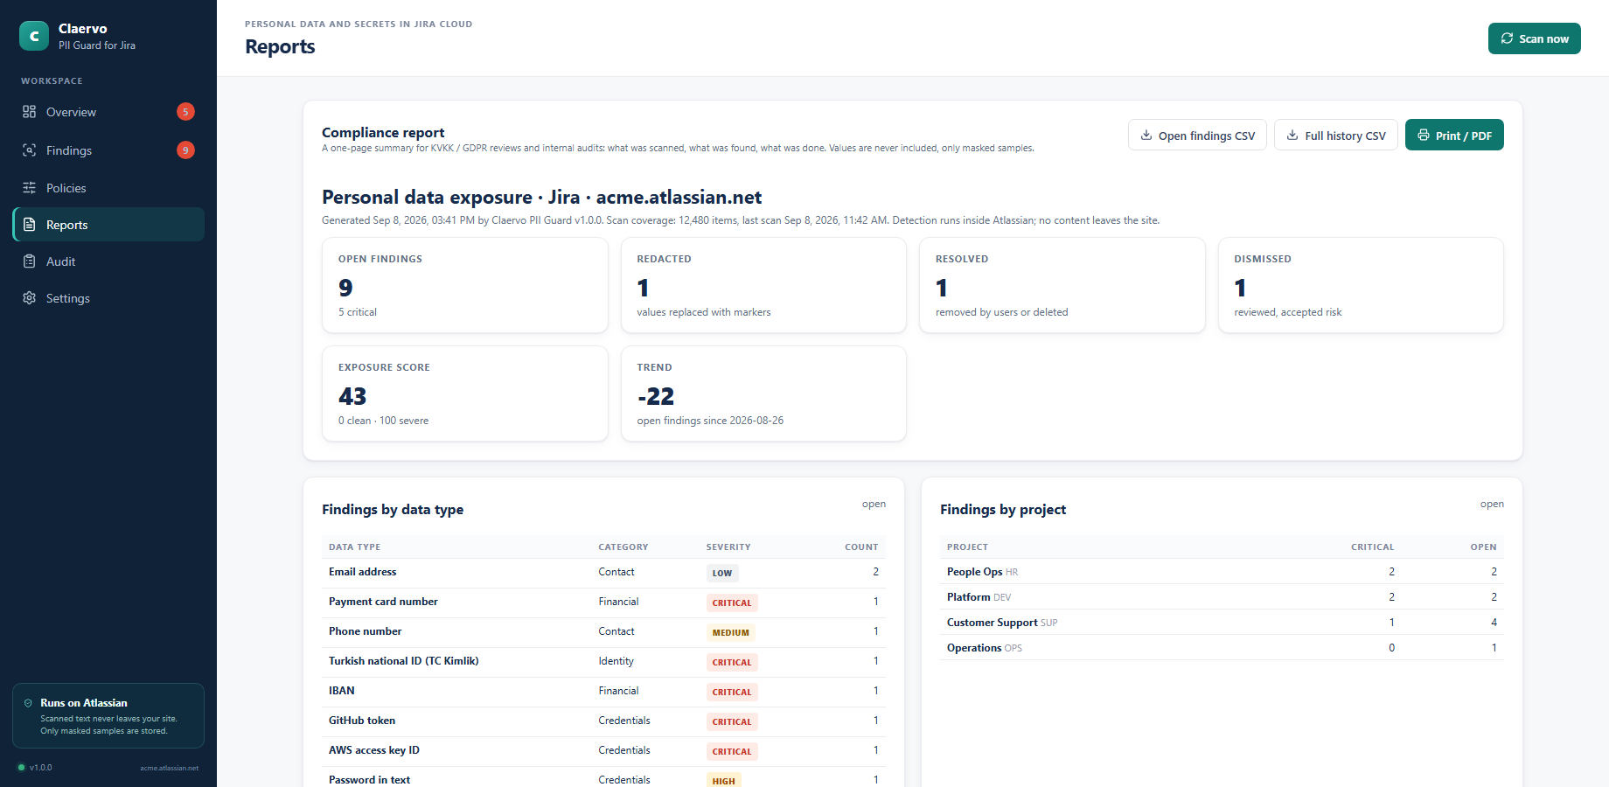1609x787 pixels.
Task: Click the HIGH badge for Password in text
Action: coord(724,780)
